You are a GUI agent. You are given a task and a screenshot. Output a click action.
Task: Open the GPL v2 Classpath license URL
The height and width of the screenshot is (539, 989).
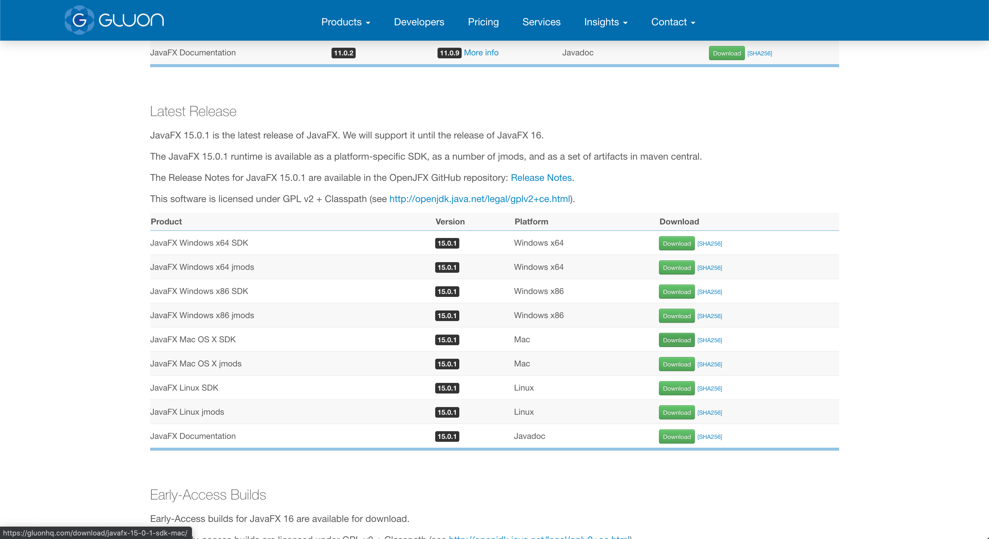pyautogui.click(x=480, y=199)
